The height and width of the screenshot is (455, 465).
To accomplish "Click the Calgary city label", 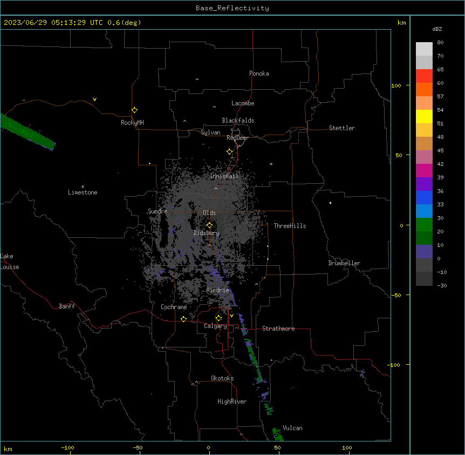I will click(x=215, y=326).
